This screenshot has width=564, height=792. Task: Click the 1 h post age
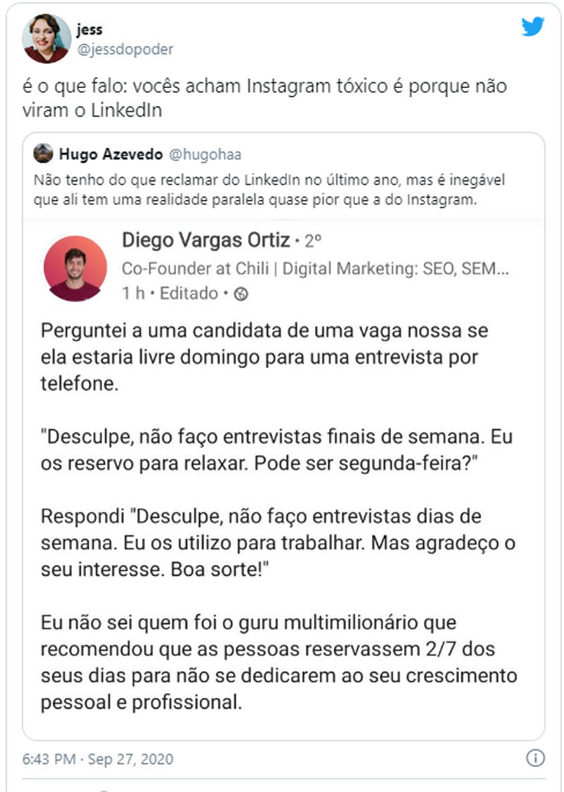(x=133, y=294)
